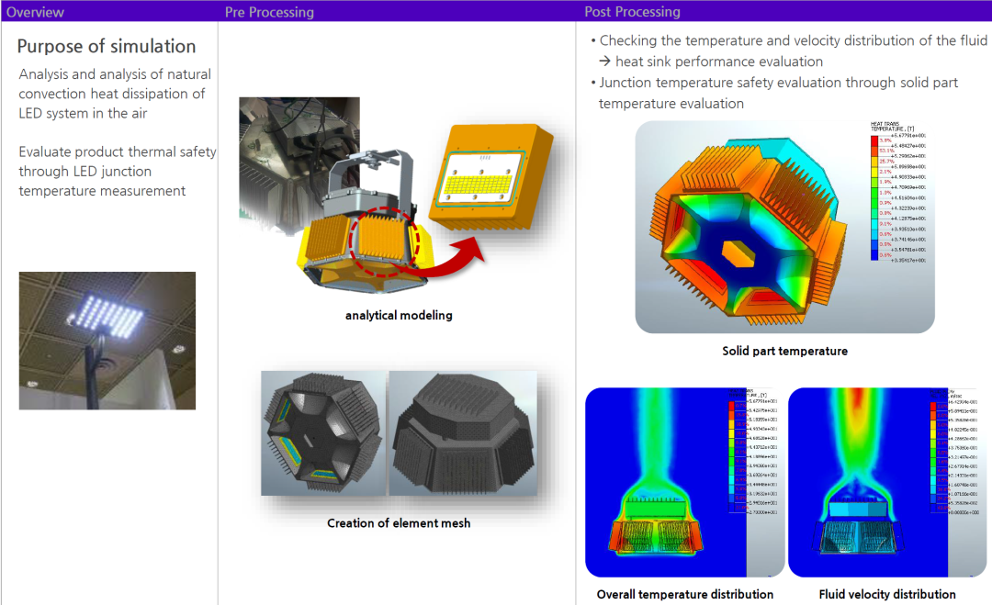Open the Overview header tab
992x605 pixels.
click(35, 12)
